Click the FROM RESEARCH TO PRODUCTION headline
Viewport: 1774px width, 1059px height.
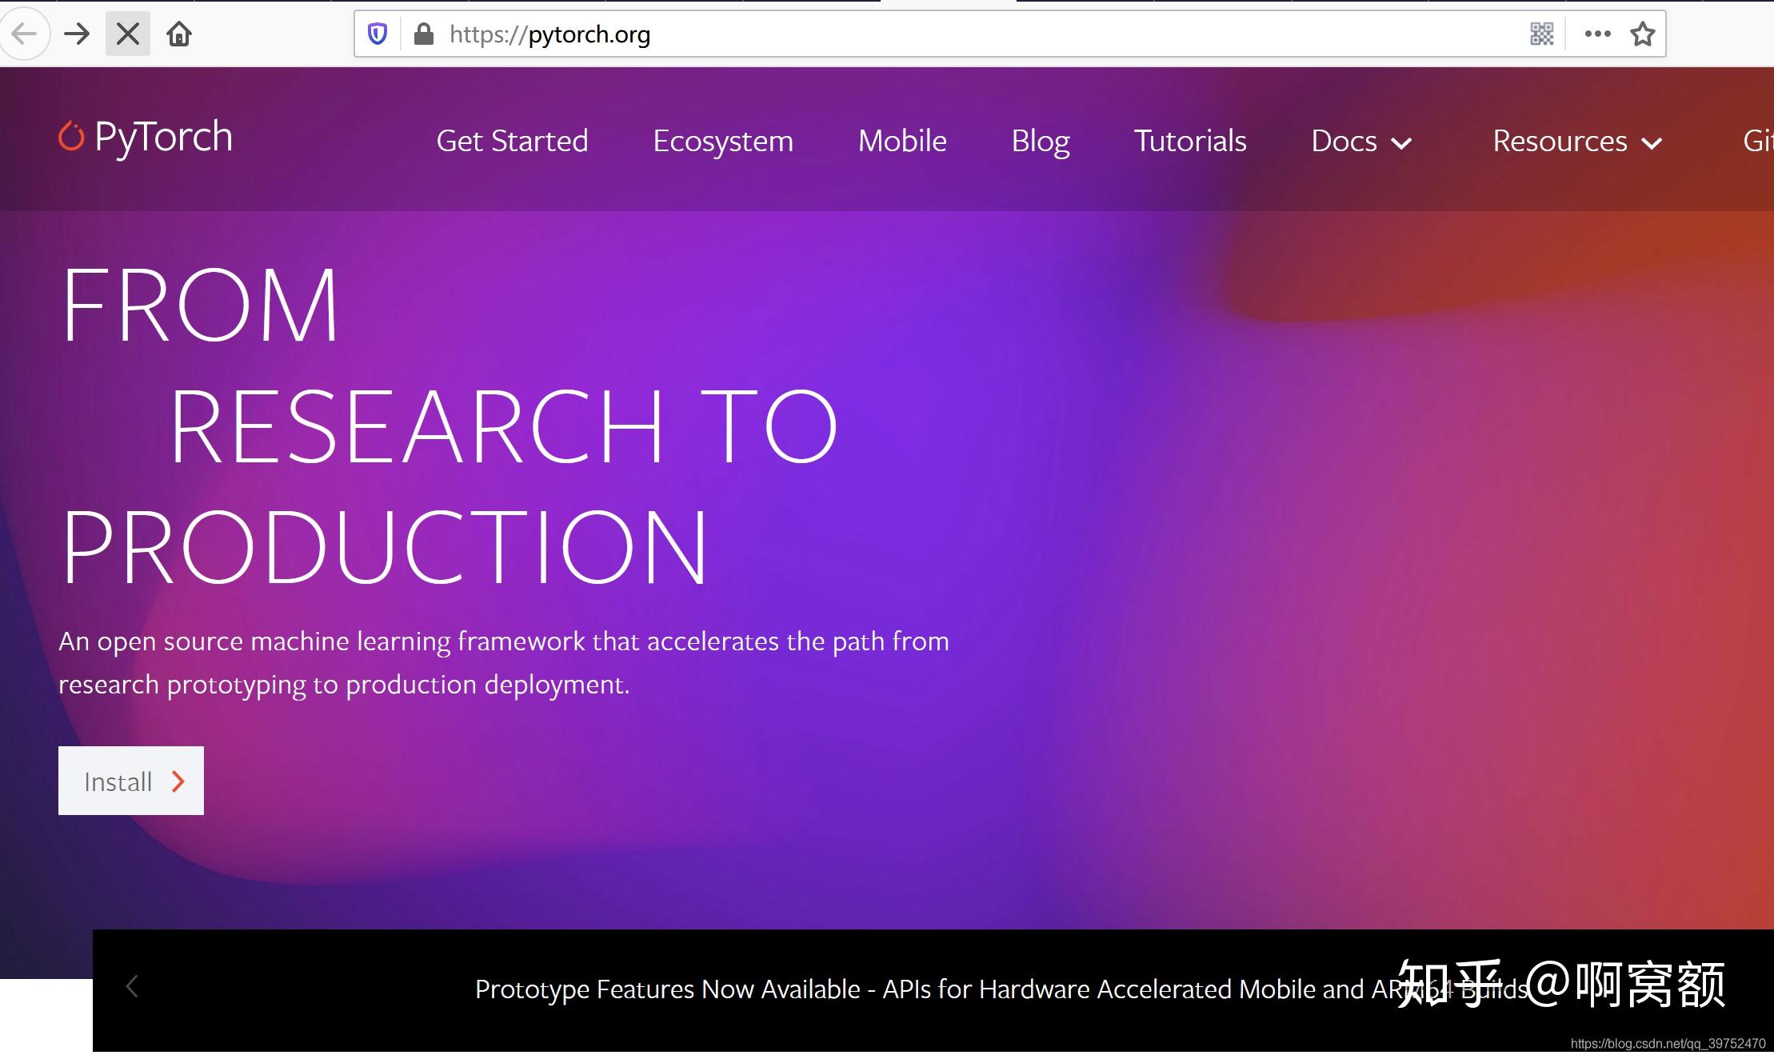point(449,426)
